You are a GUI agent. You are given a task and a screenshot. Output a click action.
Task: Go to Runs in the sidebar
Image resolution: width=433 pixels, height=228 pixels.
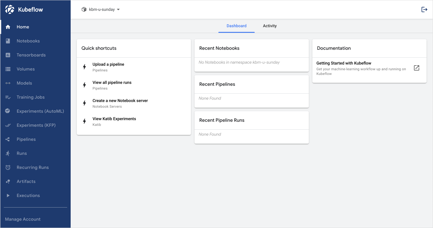point(35,153)
